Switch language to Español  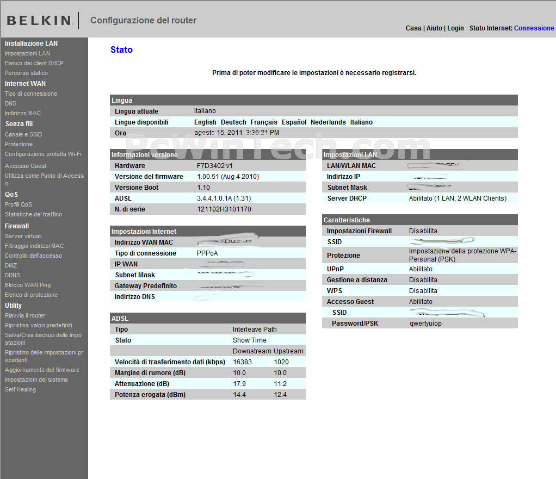point(294,122)
